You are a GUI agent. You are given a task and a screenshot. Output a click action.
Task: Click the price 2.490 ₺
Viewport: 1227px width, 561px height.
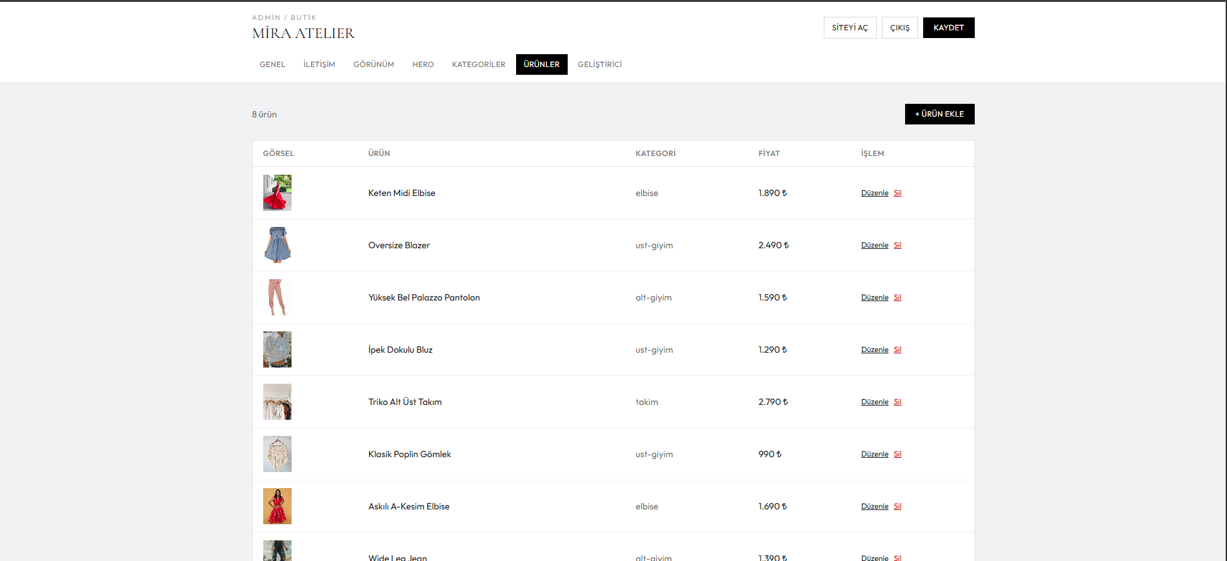pyautogui.click(x=773, y=245)
